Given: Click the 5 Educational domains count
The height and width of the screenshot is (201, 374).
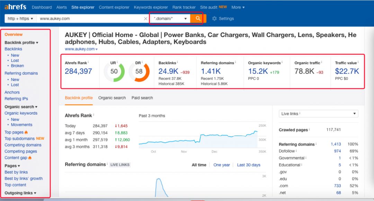Looking at the screenshot, I should pyautogui.click(x=340, y=165).
